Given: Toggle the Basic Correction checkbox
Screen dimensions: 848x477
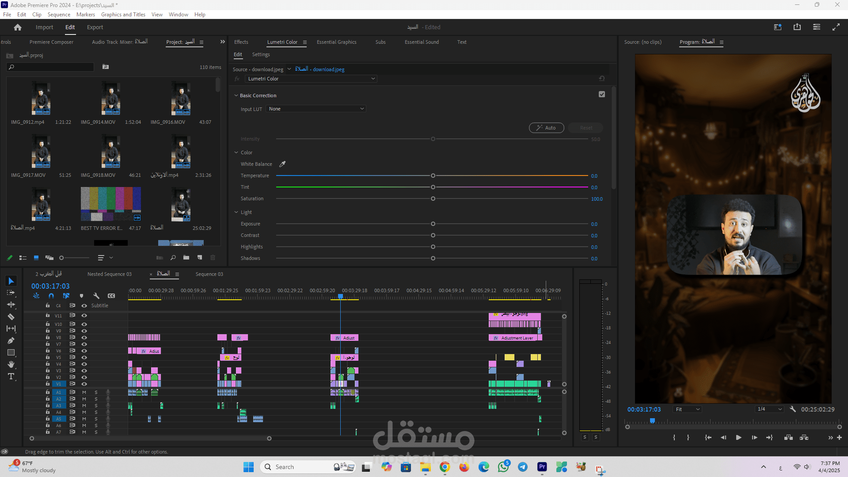Looking at the screenshot, I should click(602, 94).
